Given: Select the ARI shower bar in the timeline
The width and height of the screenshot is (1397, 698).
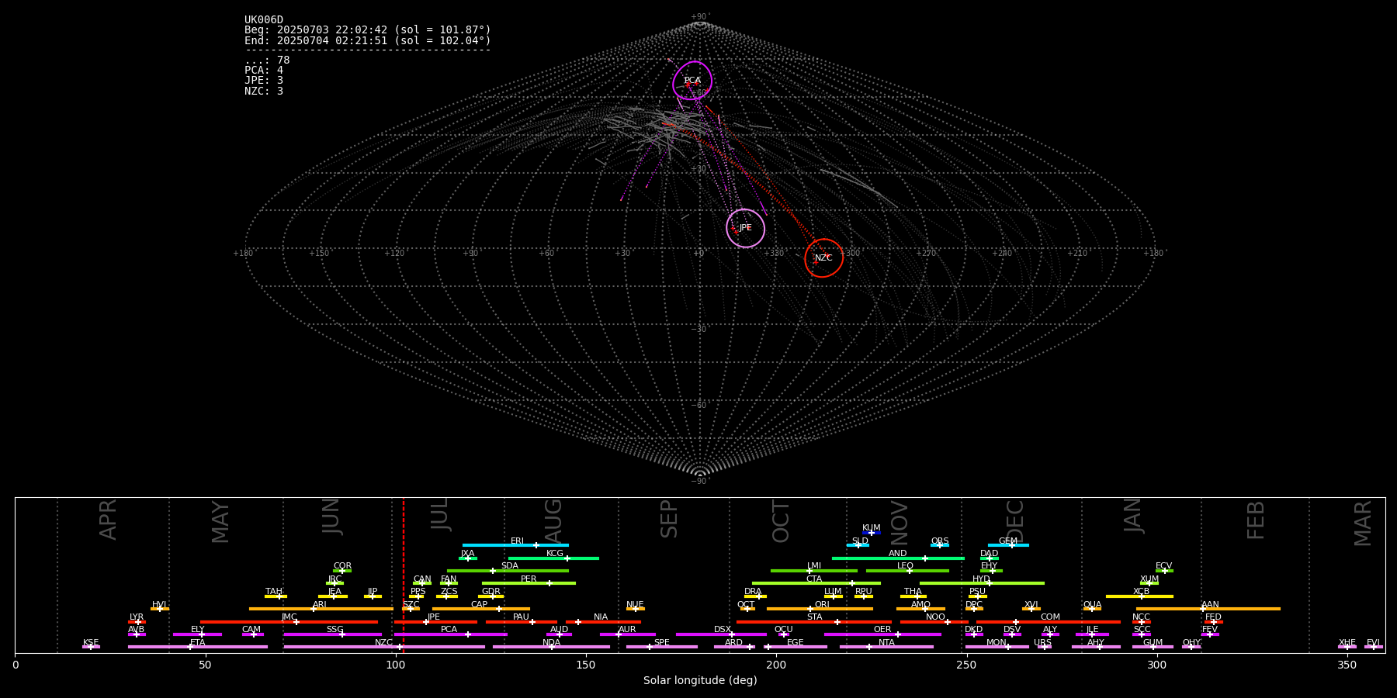Looking at the screenshot, I should [x=321, y=609].
